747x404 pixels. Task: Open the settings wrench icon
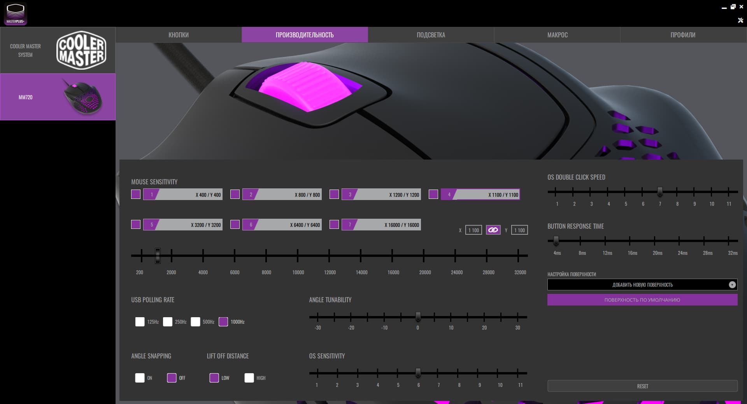pos(740,20)
